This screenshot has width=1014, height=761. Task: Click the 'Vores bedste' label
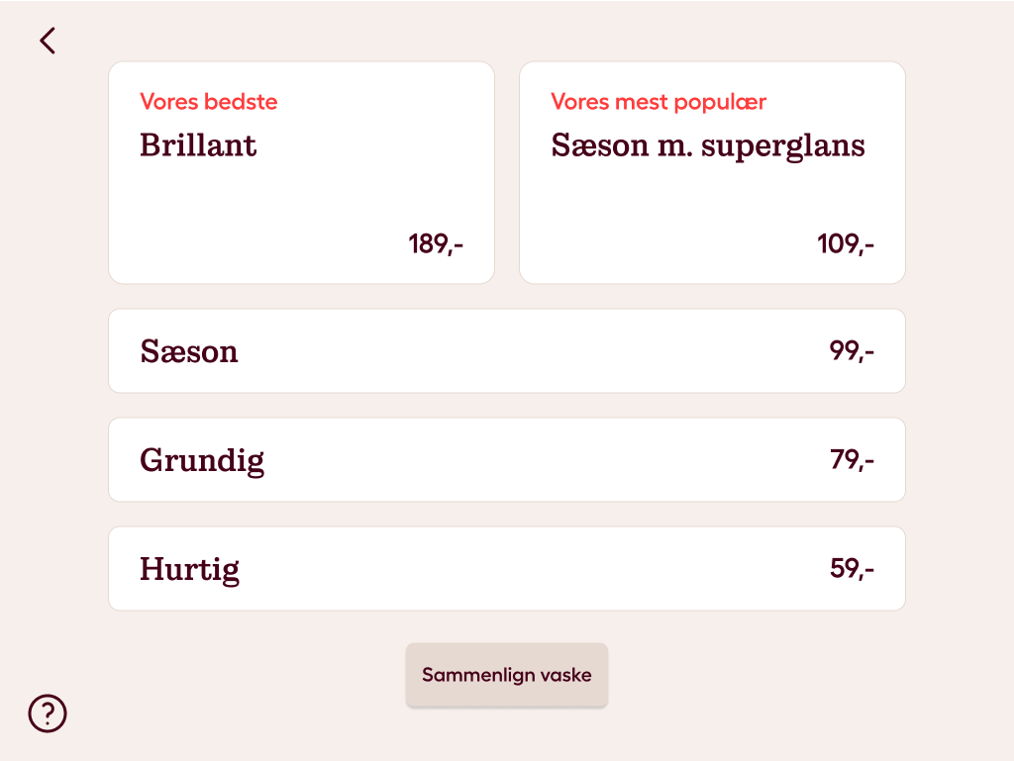[x=209, y=101]
